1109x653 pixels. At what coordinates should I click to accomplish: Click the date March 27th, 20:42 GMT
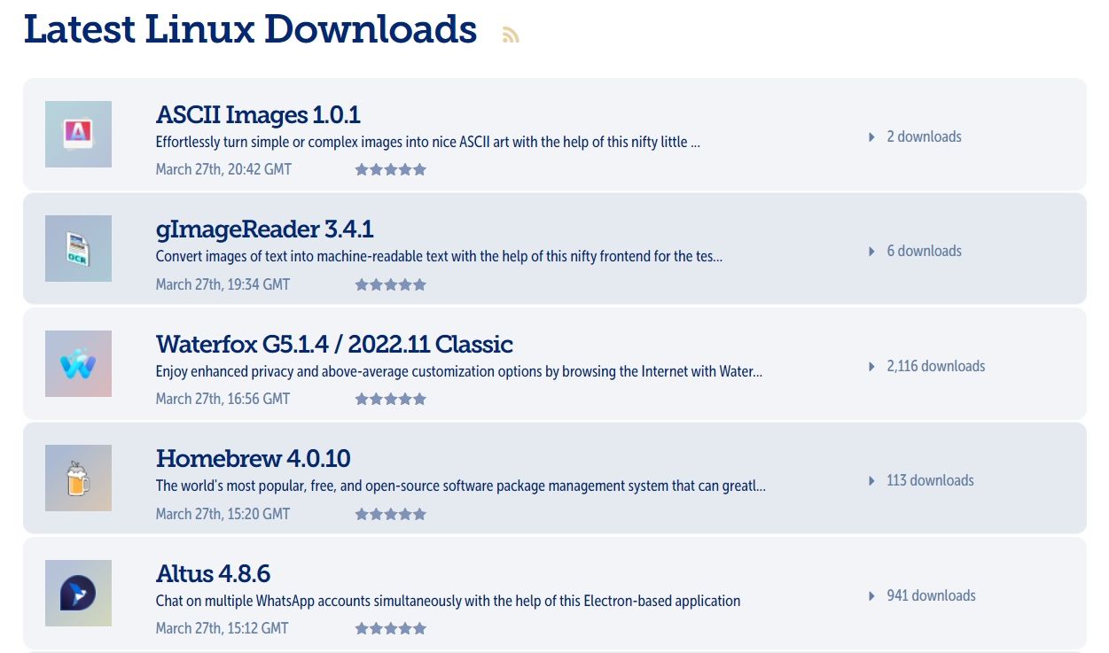coord(223,169)
